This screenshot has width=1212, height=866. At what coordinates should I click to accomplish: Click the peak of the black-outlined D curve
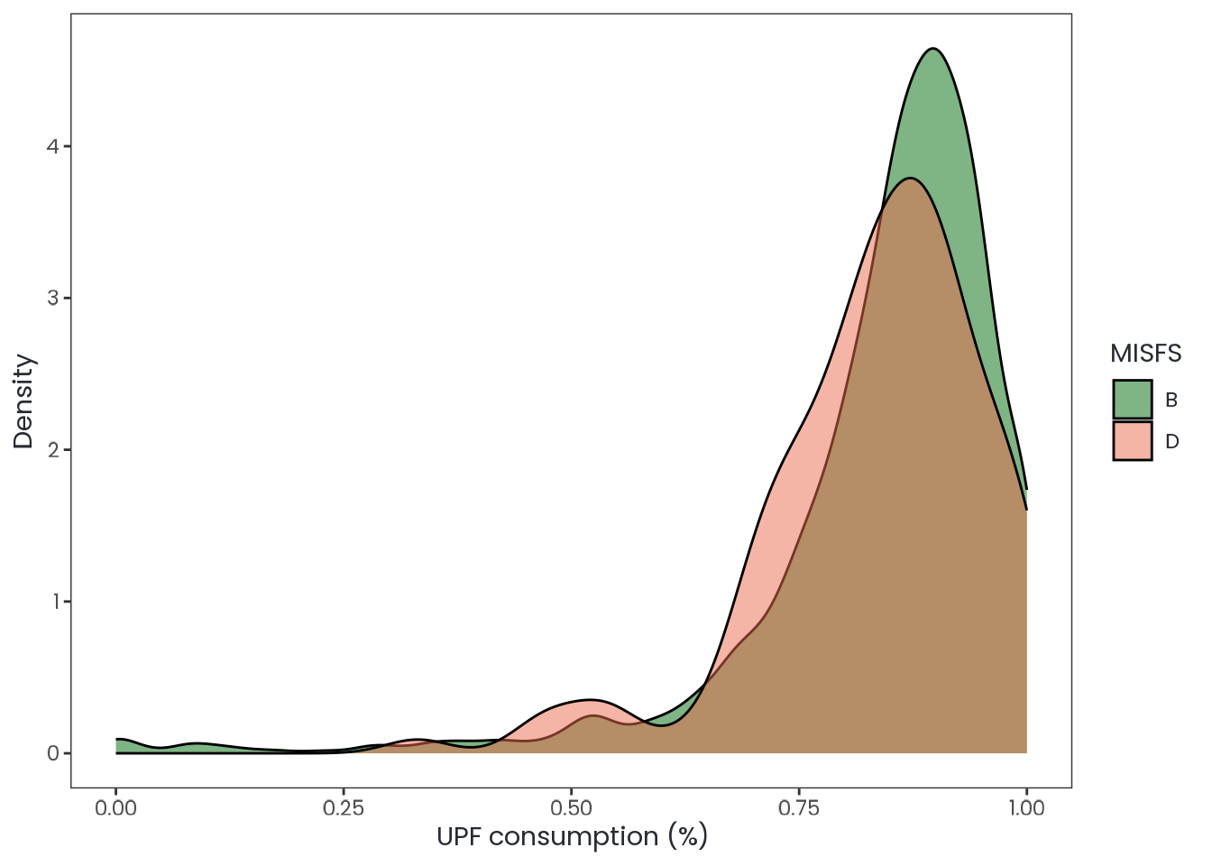pyautogui.click(x=912, y=180)
